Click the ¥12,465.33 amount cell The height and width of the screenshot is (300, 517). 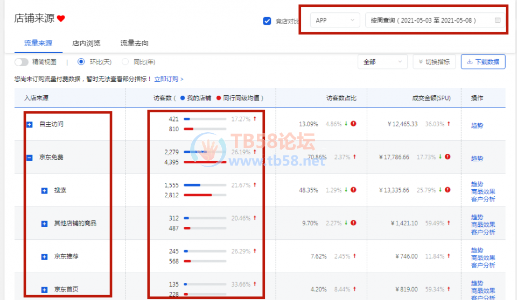[402, 124]
